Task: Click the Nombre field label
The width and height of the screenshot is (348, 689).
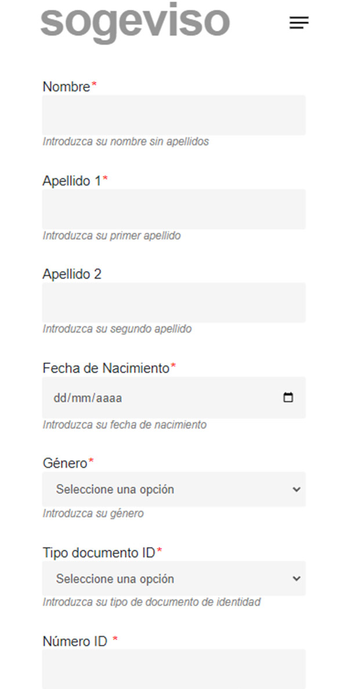Action: (67, 87)
